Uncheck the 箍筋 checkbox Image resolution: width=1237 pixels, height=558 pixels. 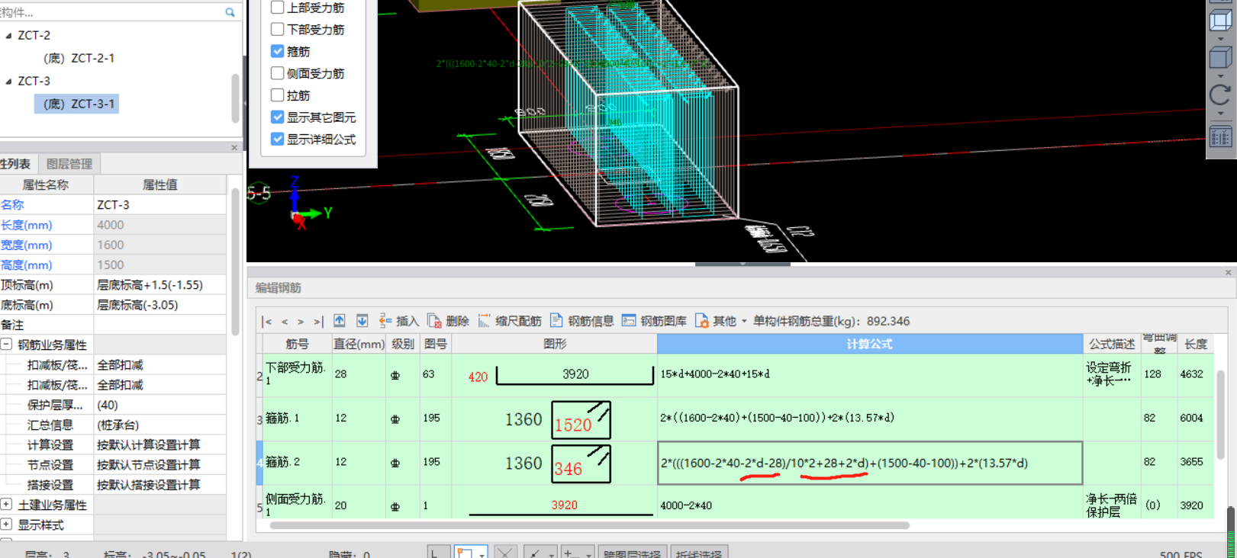coord(278,51)
